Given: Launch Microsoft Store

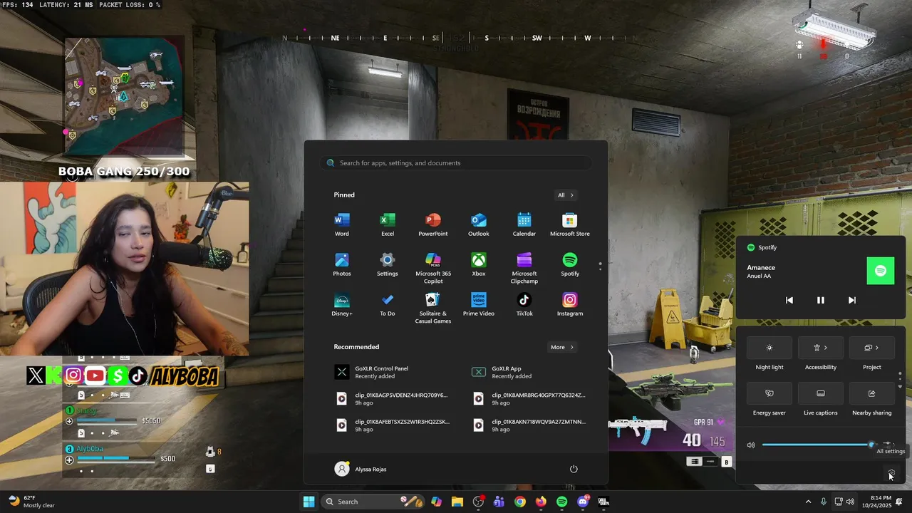Looking at the screenshot, I should coord(570,224).
